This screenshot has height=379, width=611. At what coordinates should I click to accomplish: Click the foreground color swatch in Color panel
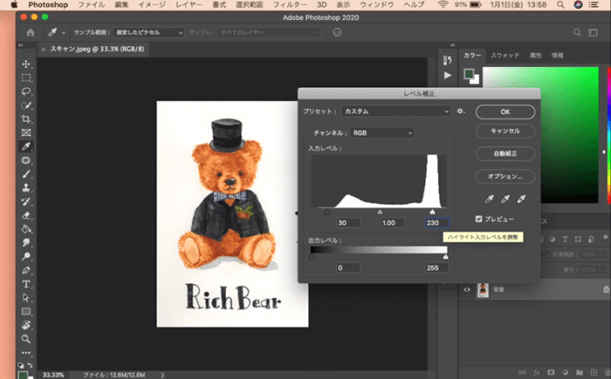(x=469, y=73)
